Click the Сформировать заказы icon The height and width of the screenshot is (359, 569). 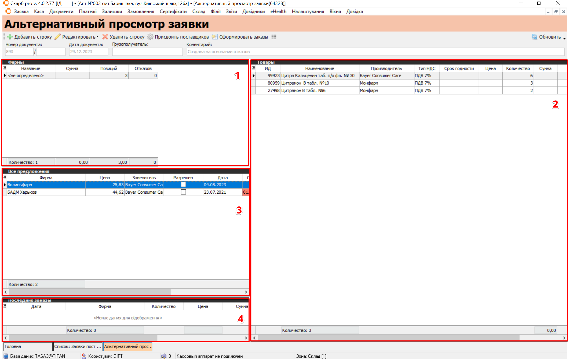tap(215, 37)
